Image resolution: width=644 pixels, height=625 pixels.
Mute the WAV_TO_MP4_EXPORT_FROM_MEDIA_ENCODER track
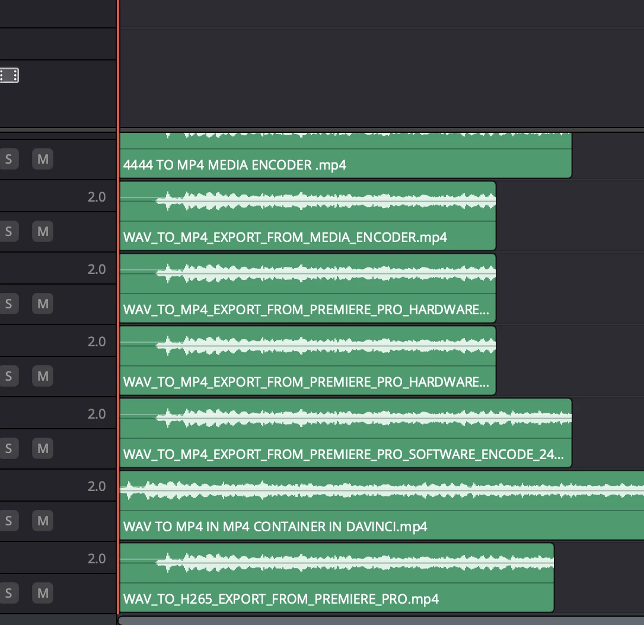click(x=43, y=232)
